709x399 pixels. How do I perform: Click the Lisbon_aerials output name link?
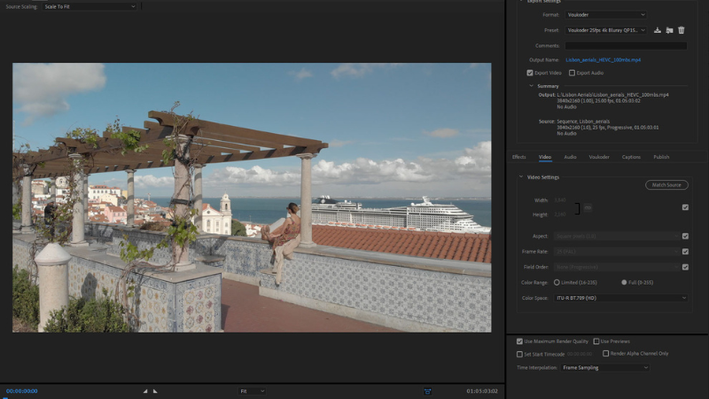tap(603, 59)
